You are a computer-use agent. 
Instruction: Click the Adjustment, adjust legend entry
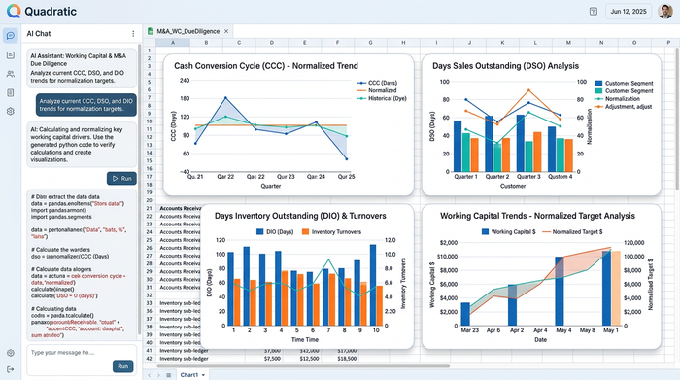coord(624,107)
